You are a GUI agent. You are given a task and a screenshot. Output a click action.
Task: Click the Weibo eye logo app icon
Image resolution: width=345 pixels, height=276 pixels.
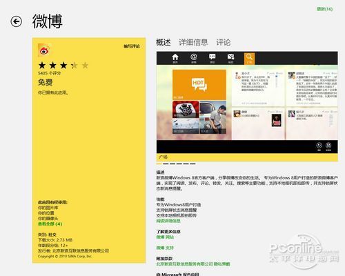[x=44, y=50]
